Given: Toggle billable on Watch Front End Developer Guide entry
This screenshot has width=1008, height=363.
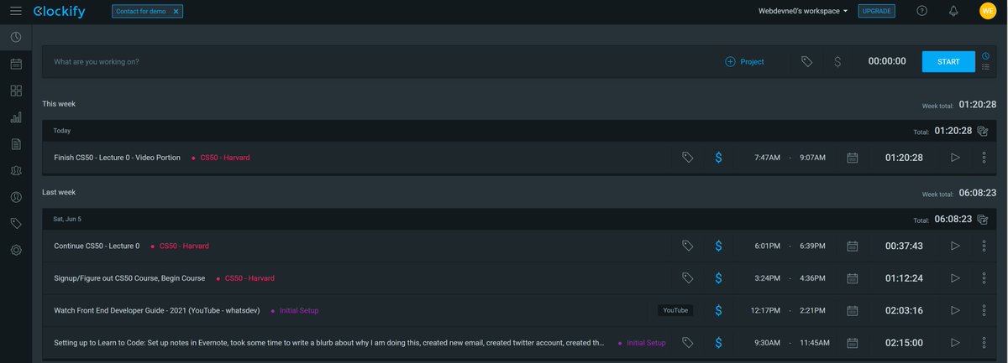Looking at the screenshot, I should point(718,310).
